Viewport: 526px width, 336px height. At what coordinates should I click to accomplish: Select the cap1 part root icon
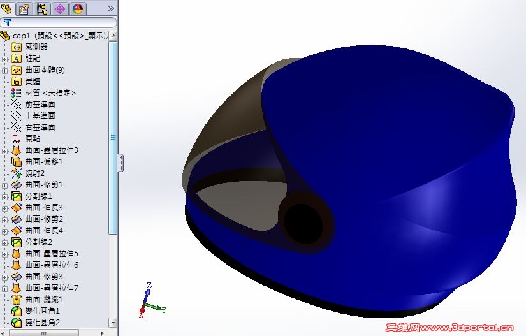[x=5, y=36]
